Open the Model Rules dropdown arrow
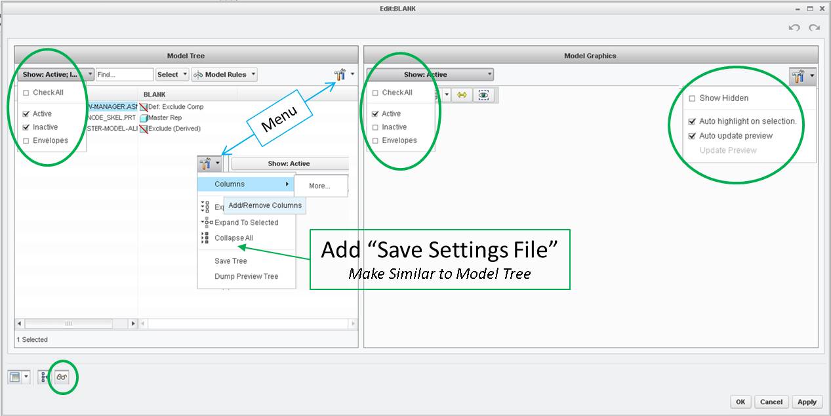Image resolution: width=831 pixels, height=416 pixels. tap(253, 75)
